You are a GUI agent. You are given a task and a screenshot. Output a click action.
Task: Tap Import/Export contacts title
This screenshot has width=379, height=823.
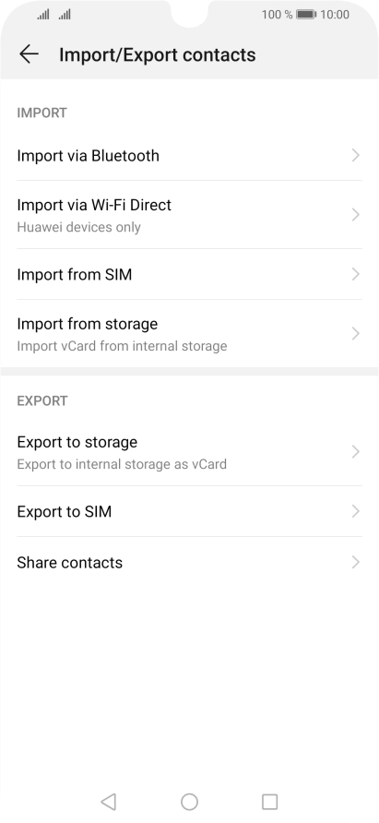coord(157,54)
